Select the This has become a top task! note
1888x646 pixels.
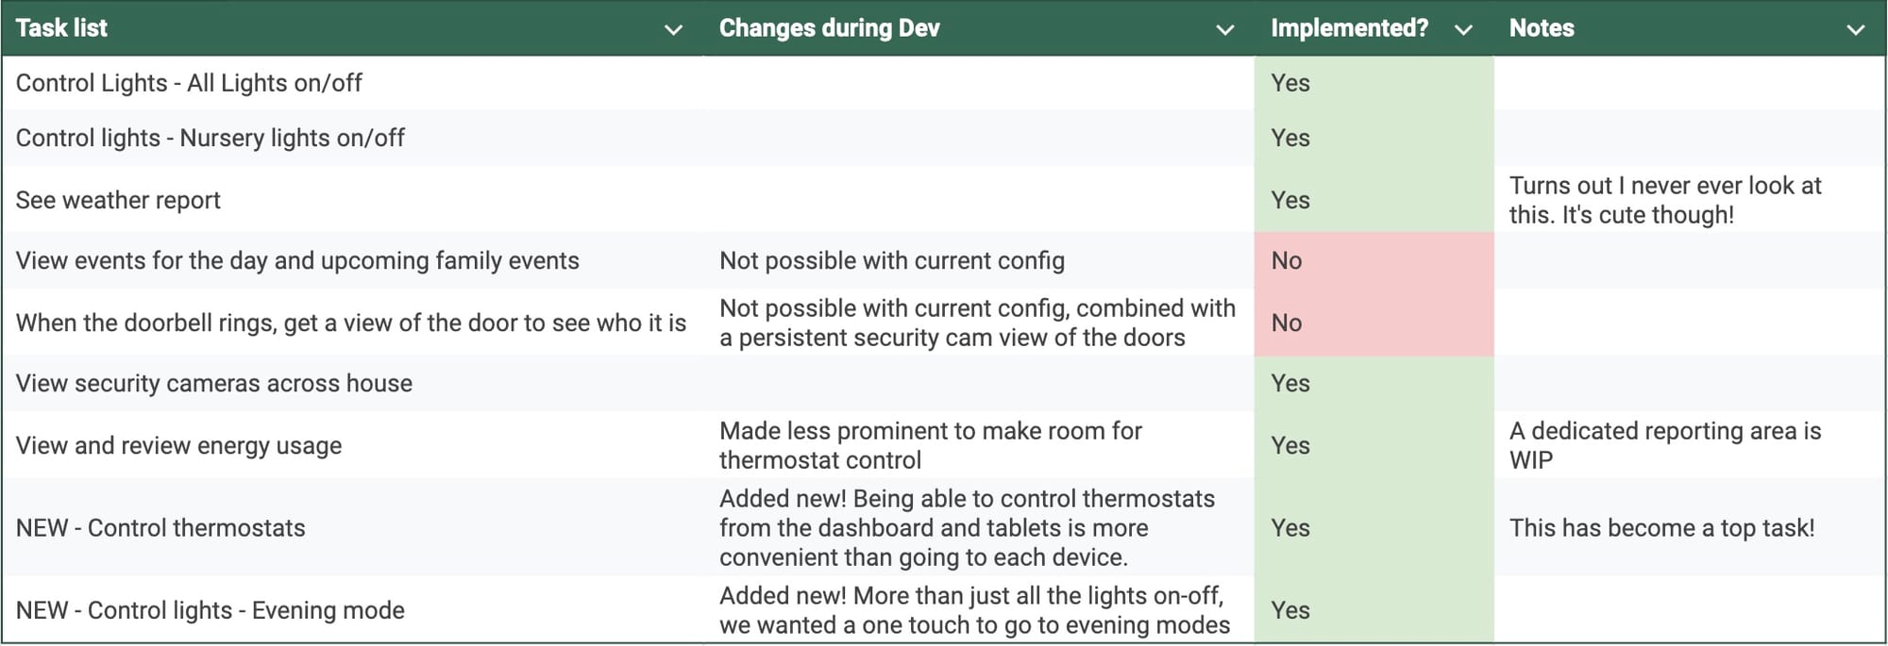(x=1661, y=528)
